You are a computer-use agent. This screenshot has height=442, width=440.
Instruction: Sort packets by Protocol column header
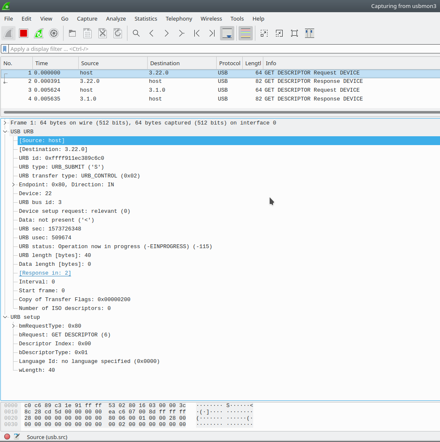[229, 63]
